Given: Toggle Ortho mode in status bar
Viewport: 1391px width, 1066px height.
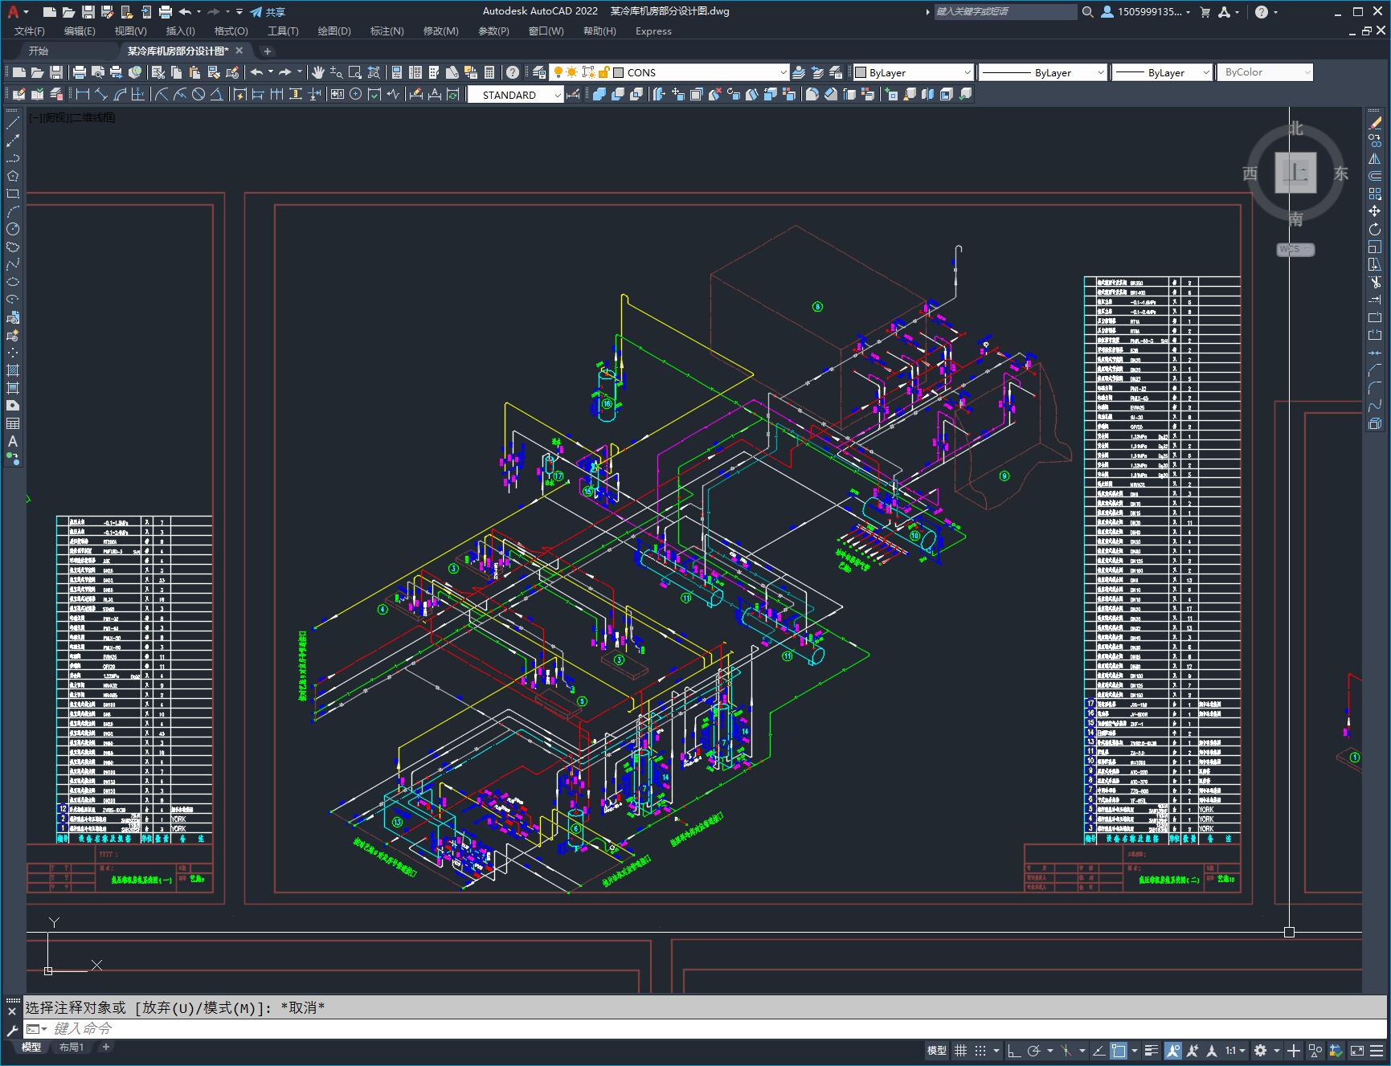Looking at the screenshot, I should [x=1014, y=1050].
